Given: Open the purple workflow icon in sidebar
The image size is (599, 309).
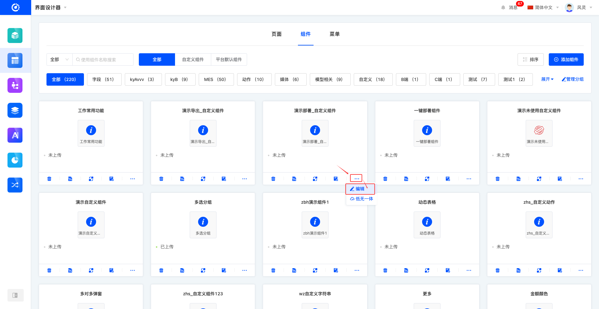Looking at the screenshot, I should (15, 85).
